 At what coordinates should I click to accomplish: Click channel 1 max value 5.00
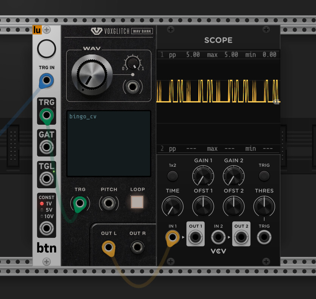tap(231, 54)
